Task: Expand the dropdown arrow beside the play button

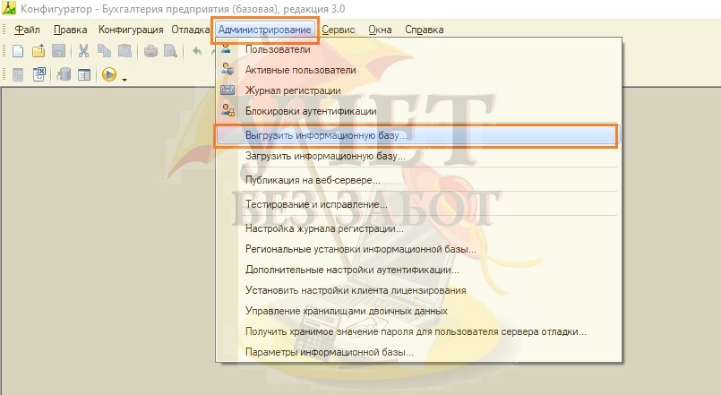Action: [124, 77]
